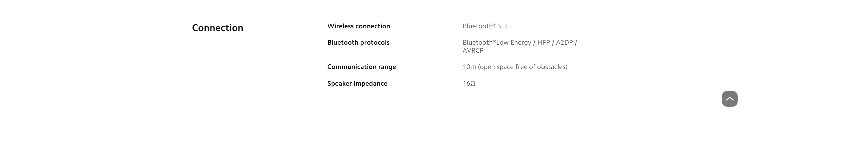Select the 10m open space value
The width and height of the screenshot is (846, 150).
click(515, 67)
